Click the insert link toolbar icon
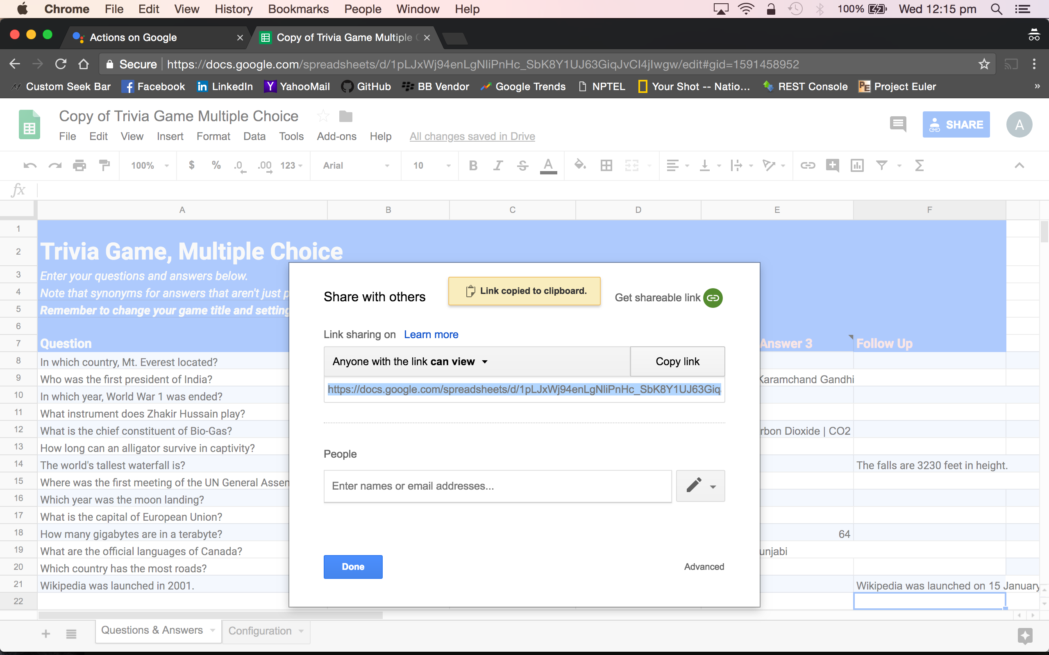The height and width of the screenshot is (655, 1049). pyautogui.click(x=808, y=165)
